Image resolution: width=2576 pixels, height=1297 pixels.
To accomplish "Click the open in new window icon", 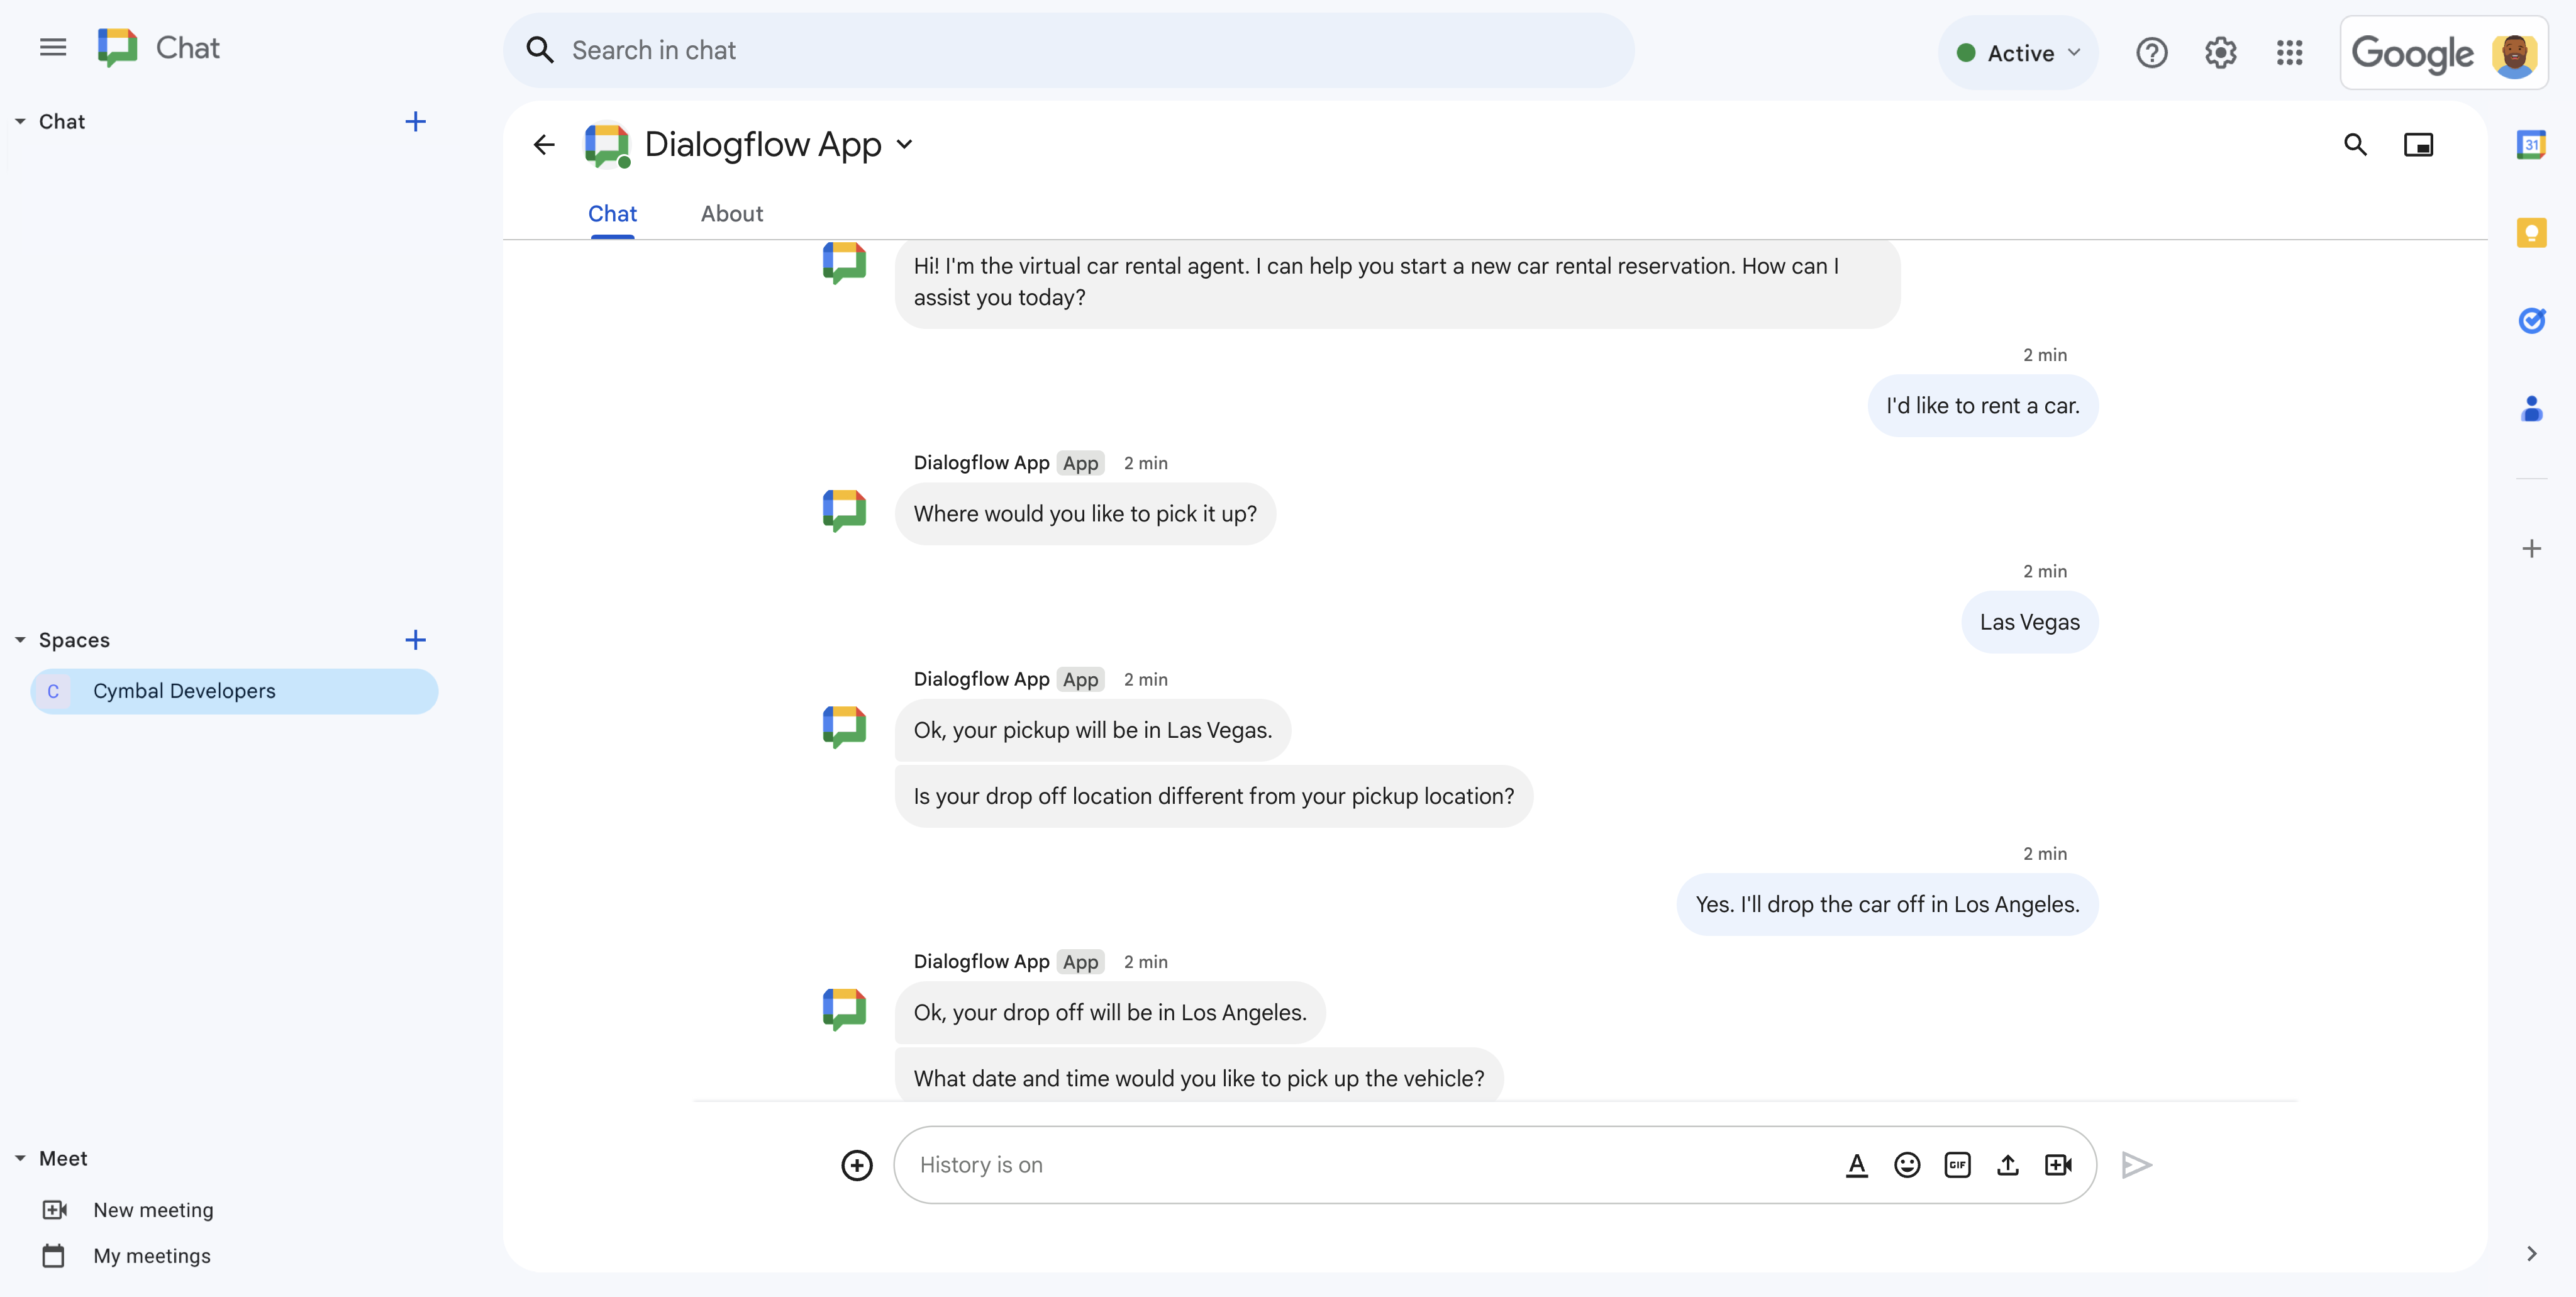I will [2418, 145].
